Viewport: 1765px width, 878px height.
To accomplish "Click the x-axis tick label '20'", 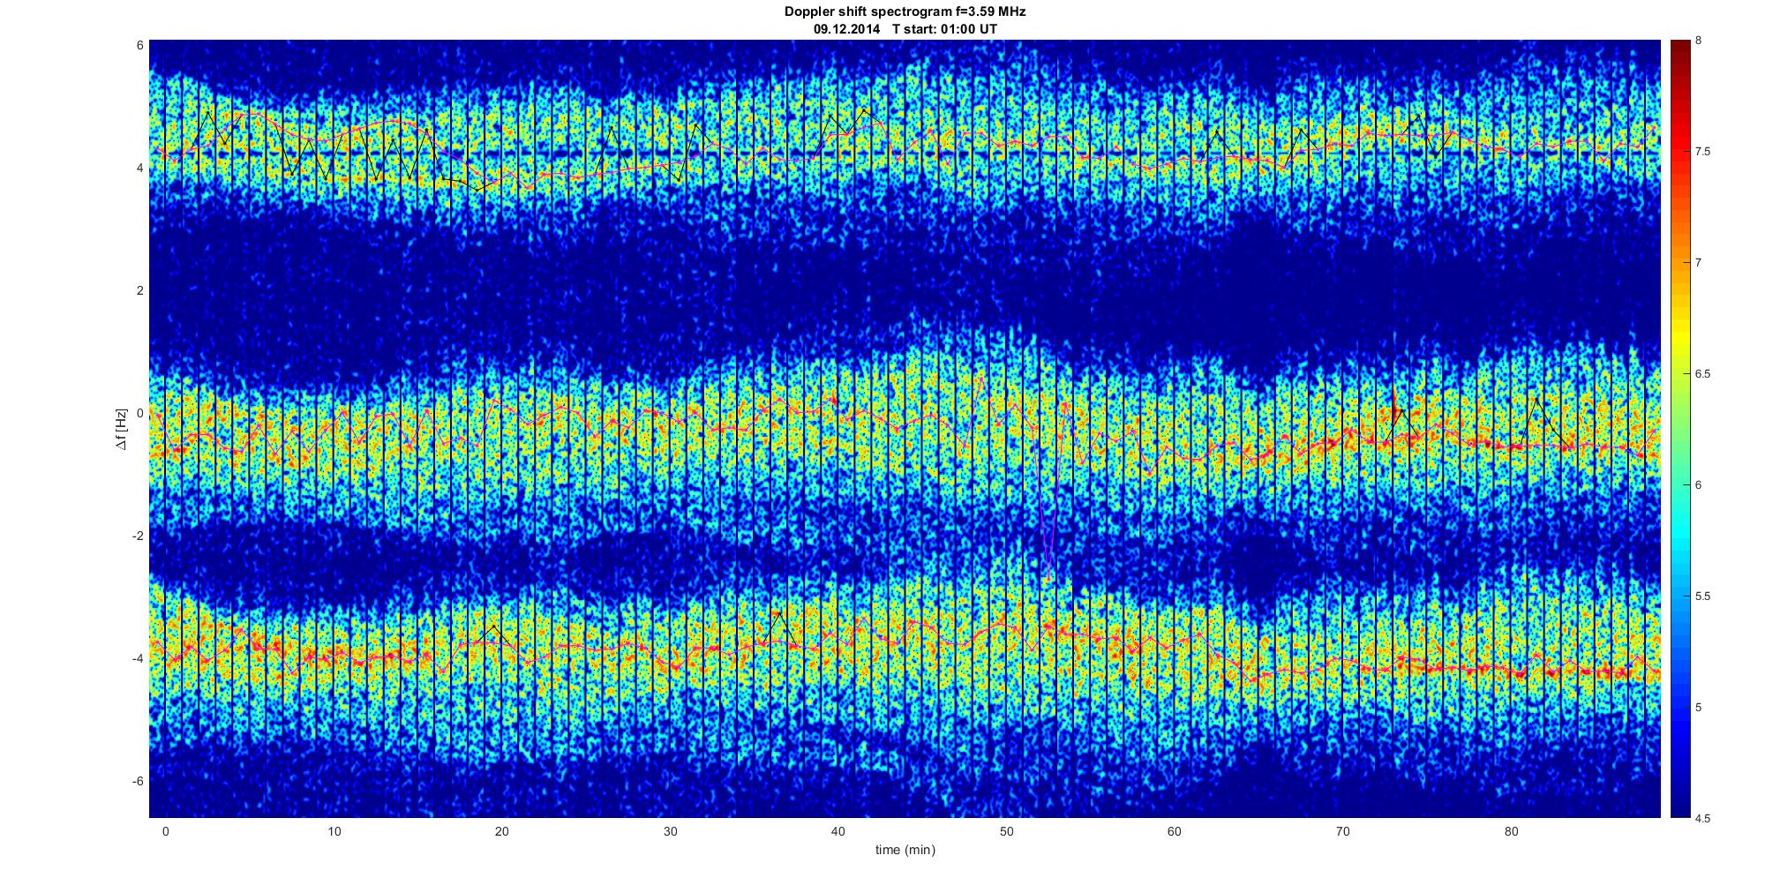I will click(x=501, y=831).
